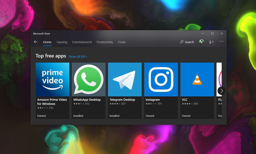Maximize the Microsoft Store window
This screenshot has width=256, height=154.
coord(212,33)
